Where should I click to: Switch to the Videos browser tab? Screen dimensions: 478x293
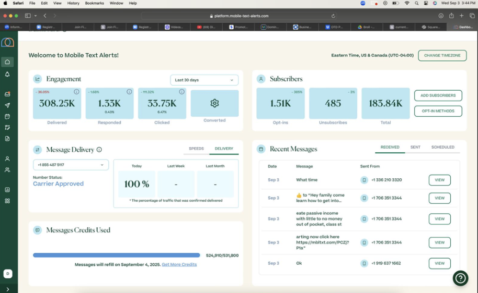[174, 27]
